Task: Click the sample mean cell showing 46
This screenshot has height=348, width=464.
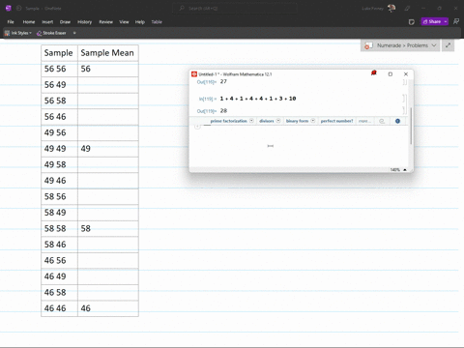Action: tap(108, 308)
